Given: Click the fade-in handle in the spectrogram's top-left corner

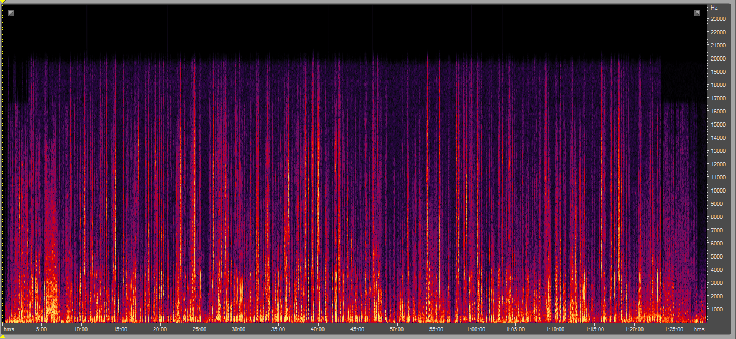Looking at the screenshot, I should click(11, 13).
